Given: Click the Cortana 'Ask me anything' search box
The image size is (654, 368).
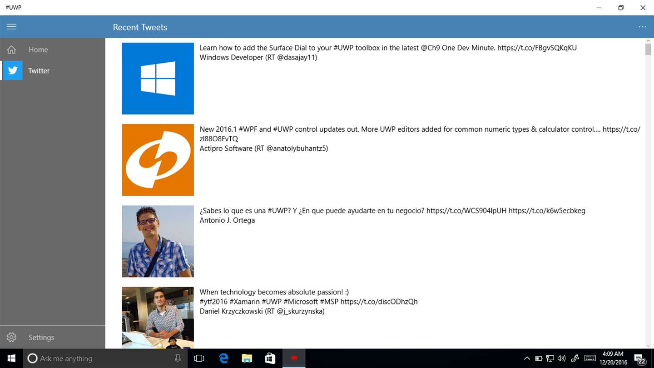Looking at the screenshot, I should pyautogui.click(x=105, y=358).
